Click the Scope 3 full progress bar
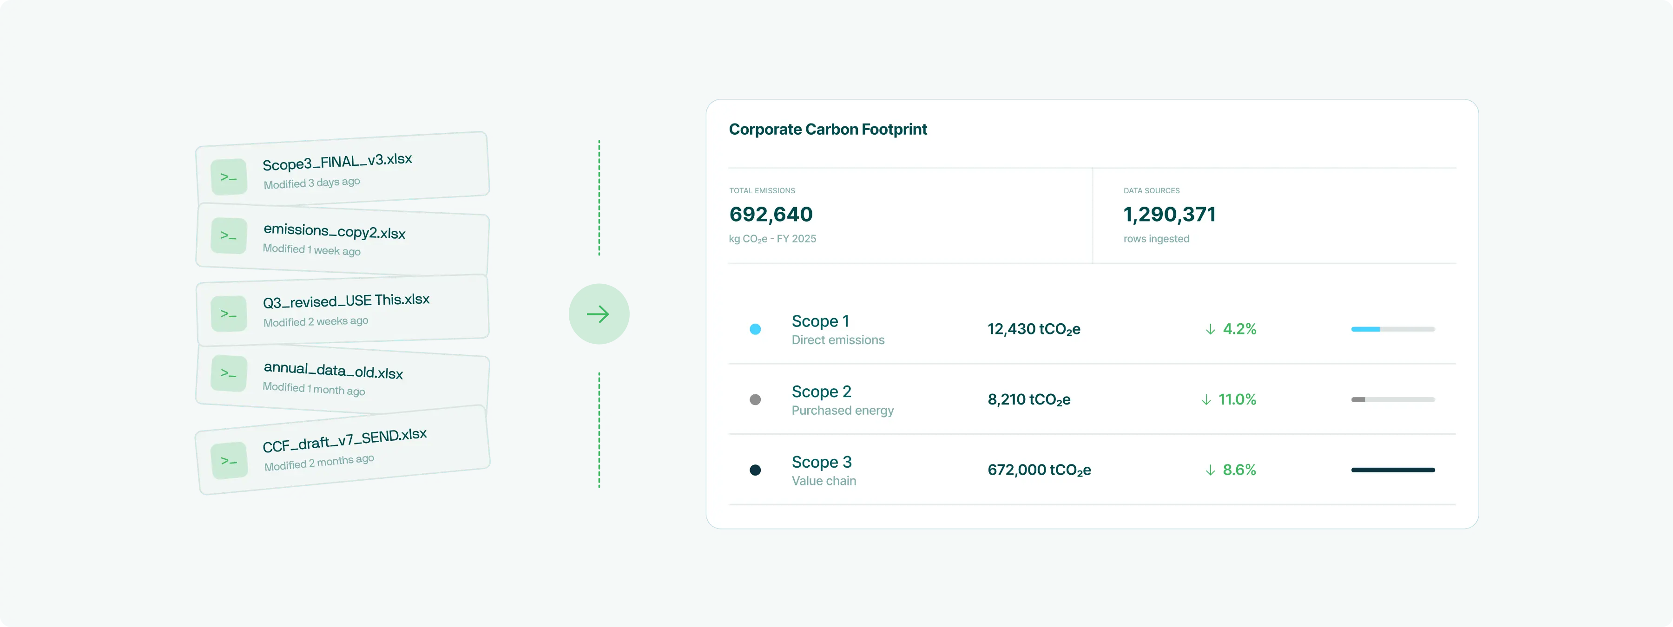Viewport: 1673px width, 627px height. (1392, 470)
